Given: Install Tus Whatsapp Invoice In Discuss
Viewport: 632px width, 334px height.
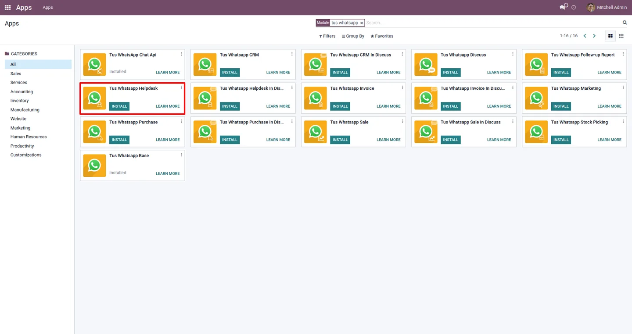Looking at the screenshot, I should (x=450, y=106).
